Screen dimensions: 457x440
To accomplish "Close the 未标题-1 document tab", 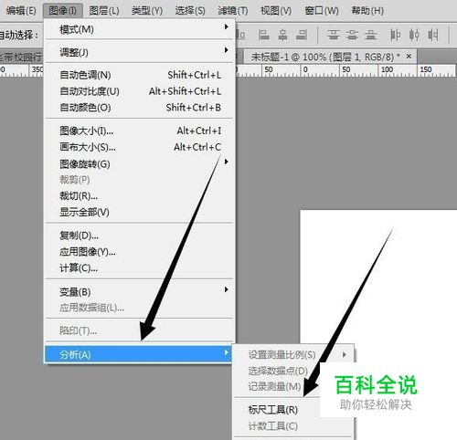I will pyautogui.click(x=409, y=57).
